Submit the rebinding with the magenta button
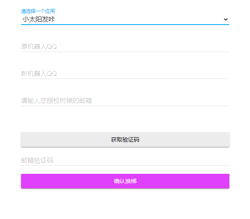Screen dimensions: 250x219 [x=125, y=181]
